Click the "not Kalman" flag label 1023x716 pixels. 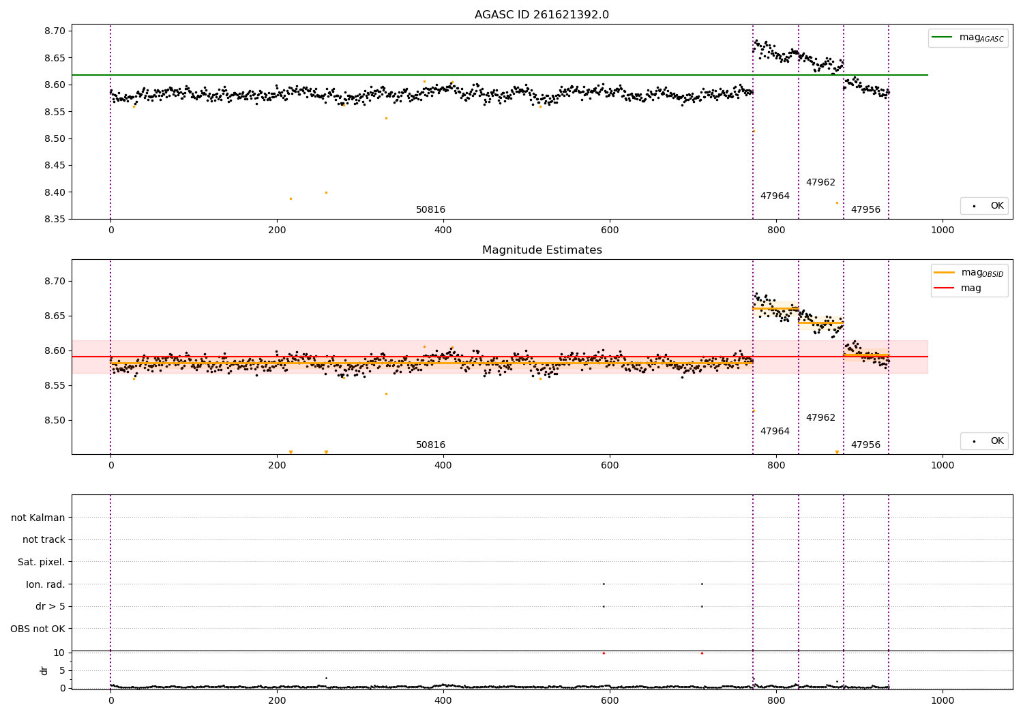pos(38,518)
